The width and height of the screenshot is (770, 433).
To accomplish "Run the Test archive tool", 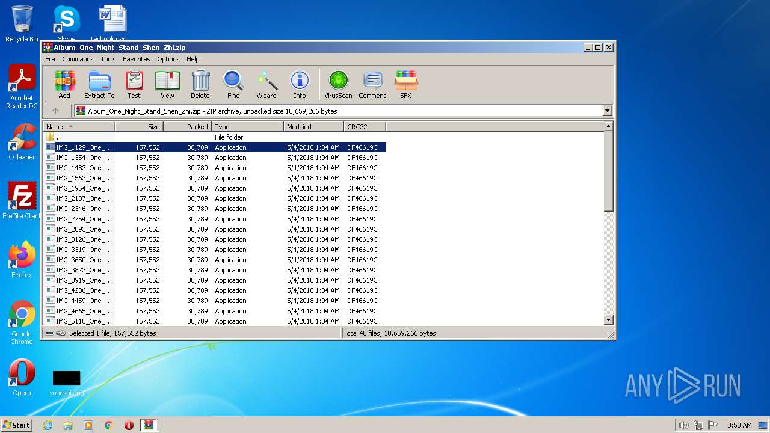I will 134,84.
